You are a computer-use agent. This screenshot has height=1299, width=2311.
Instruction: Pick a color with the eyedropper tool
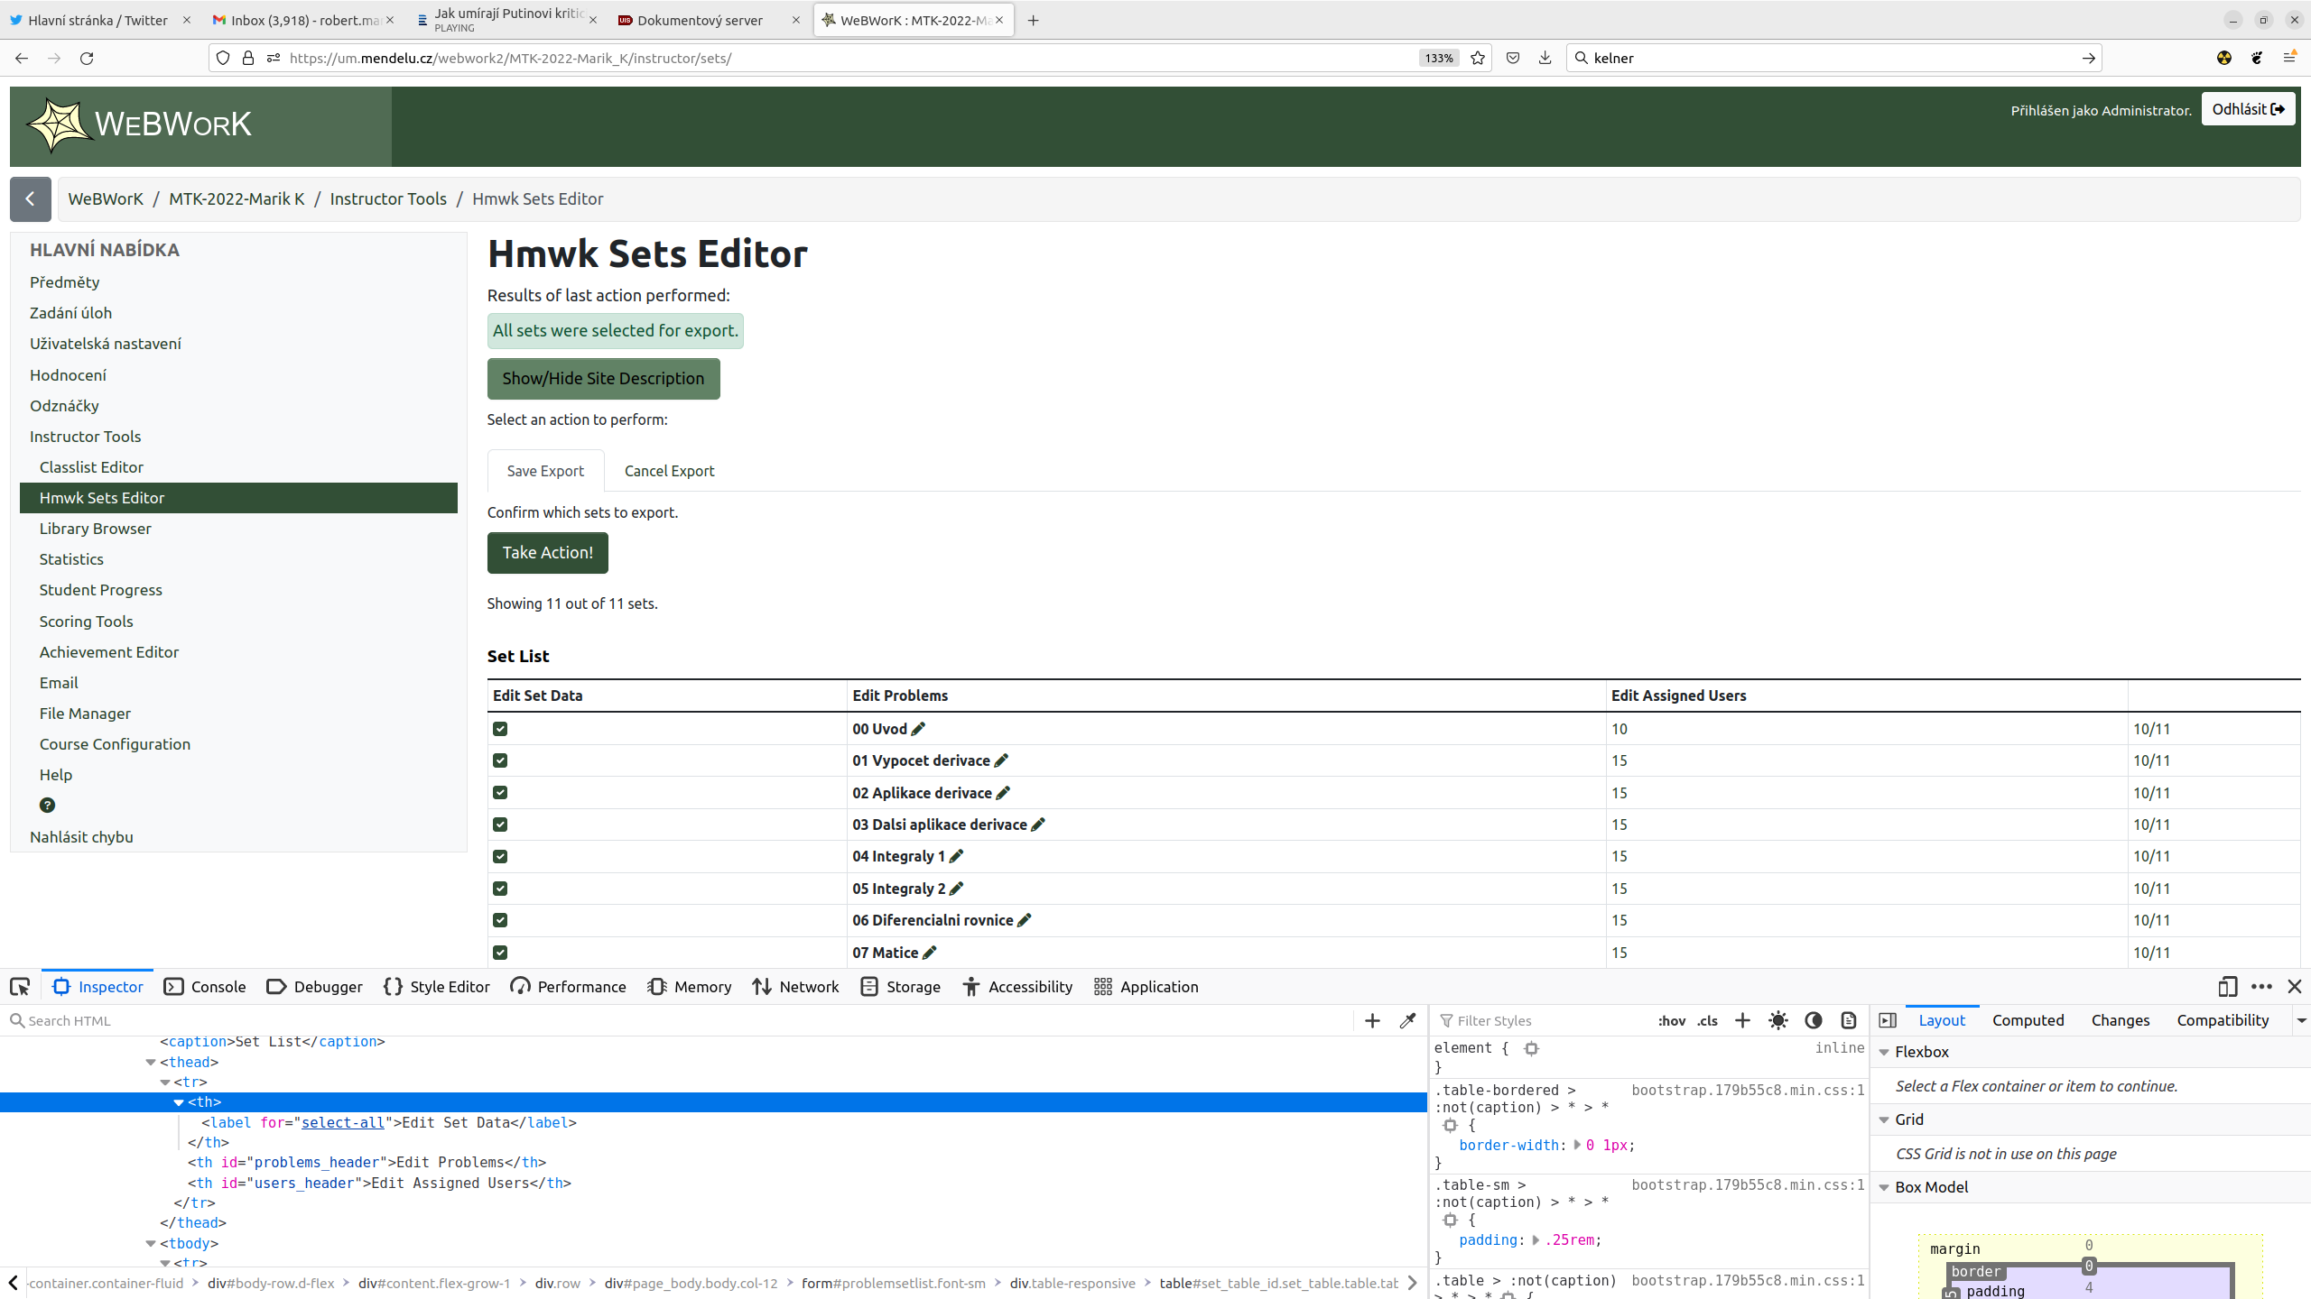click(x=1406, y=1020)
